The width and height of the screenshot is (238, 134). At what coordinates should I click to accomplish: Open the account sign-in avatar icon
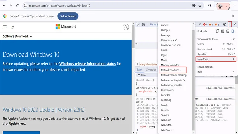click(x=126, y=27)
